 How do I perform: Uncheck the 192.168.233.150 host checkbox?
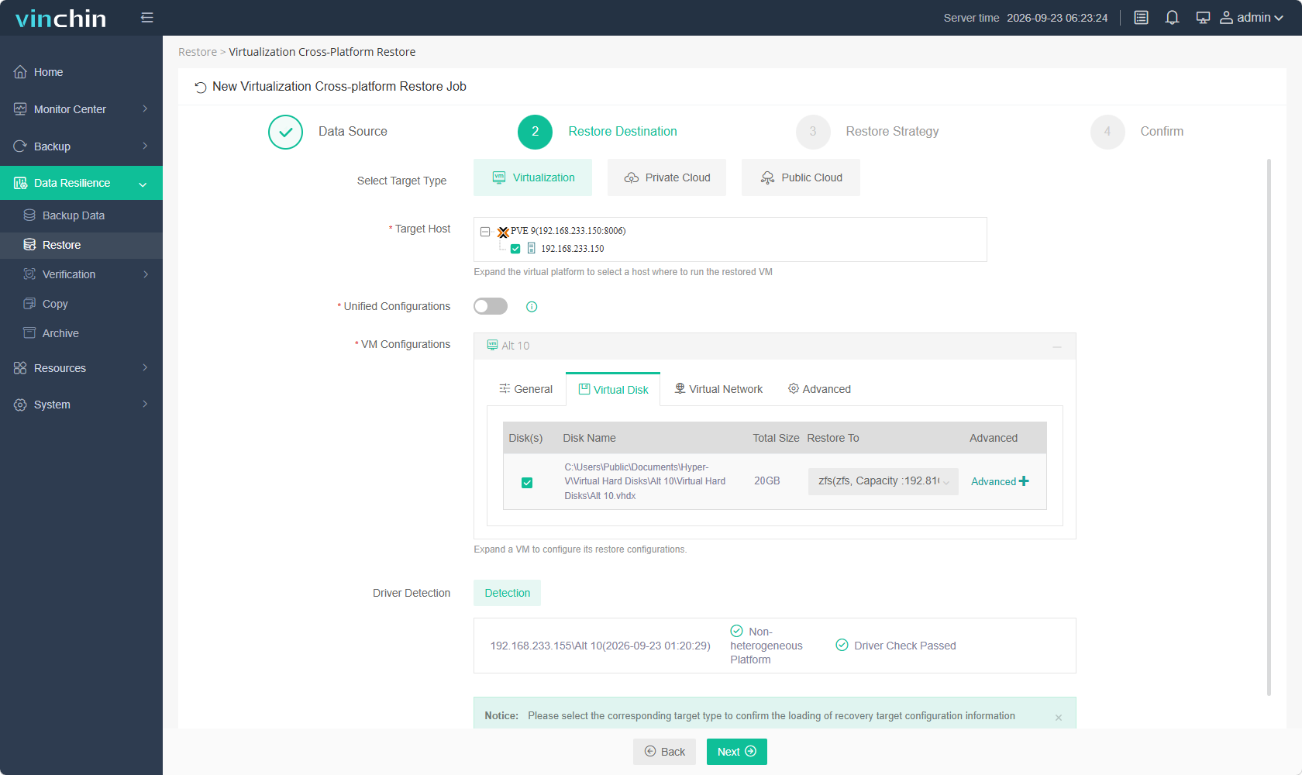[x=515, y=249]
